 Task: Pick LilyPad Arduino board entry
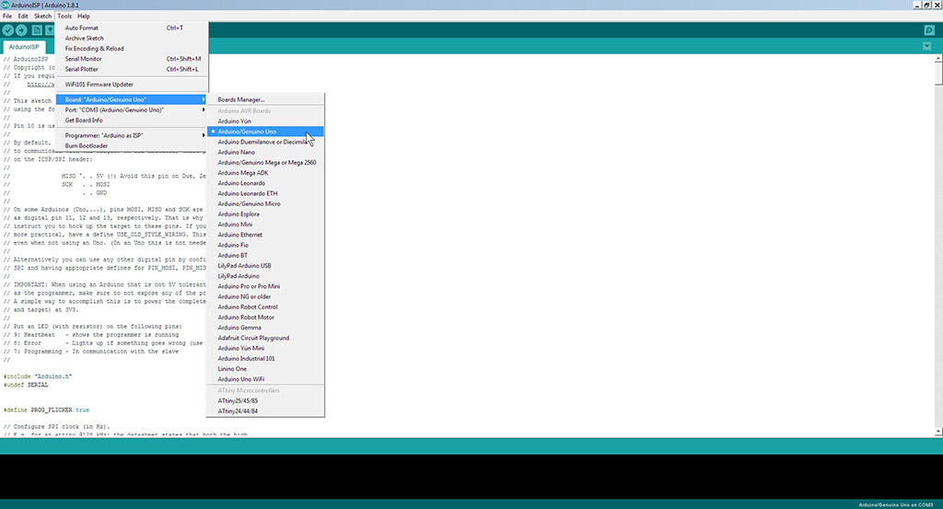[x=265, y=276]
